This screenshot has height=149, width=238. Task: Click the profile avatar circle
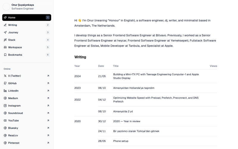(x=6, y=7)
